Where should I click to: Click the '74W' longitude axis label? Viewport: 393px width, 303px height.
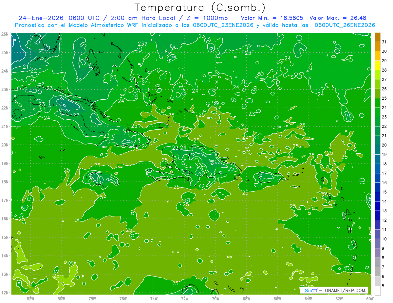(x=154, y=298)
